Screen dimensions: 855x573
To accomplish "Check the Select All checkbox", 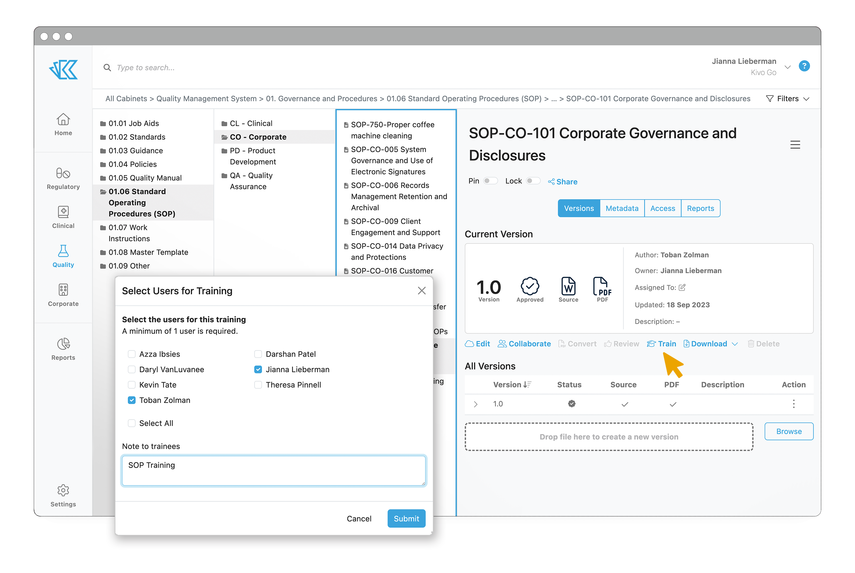I will [131, 423].
